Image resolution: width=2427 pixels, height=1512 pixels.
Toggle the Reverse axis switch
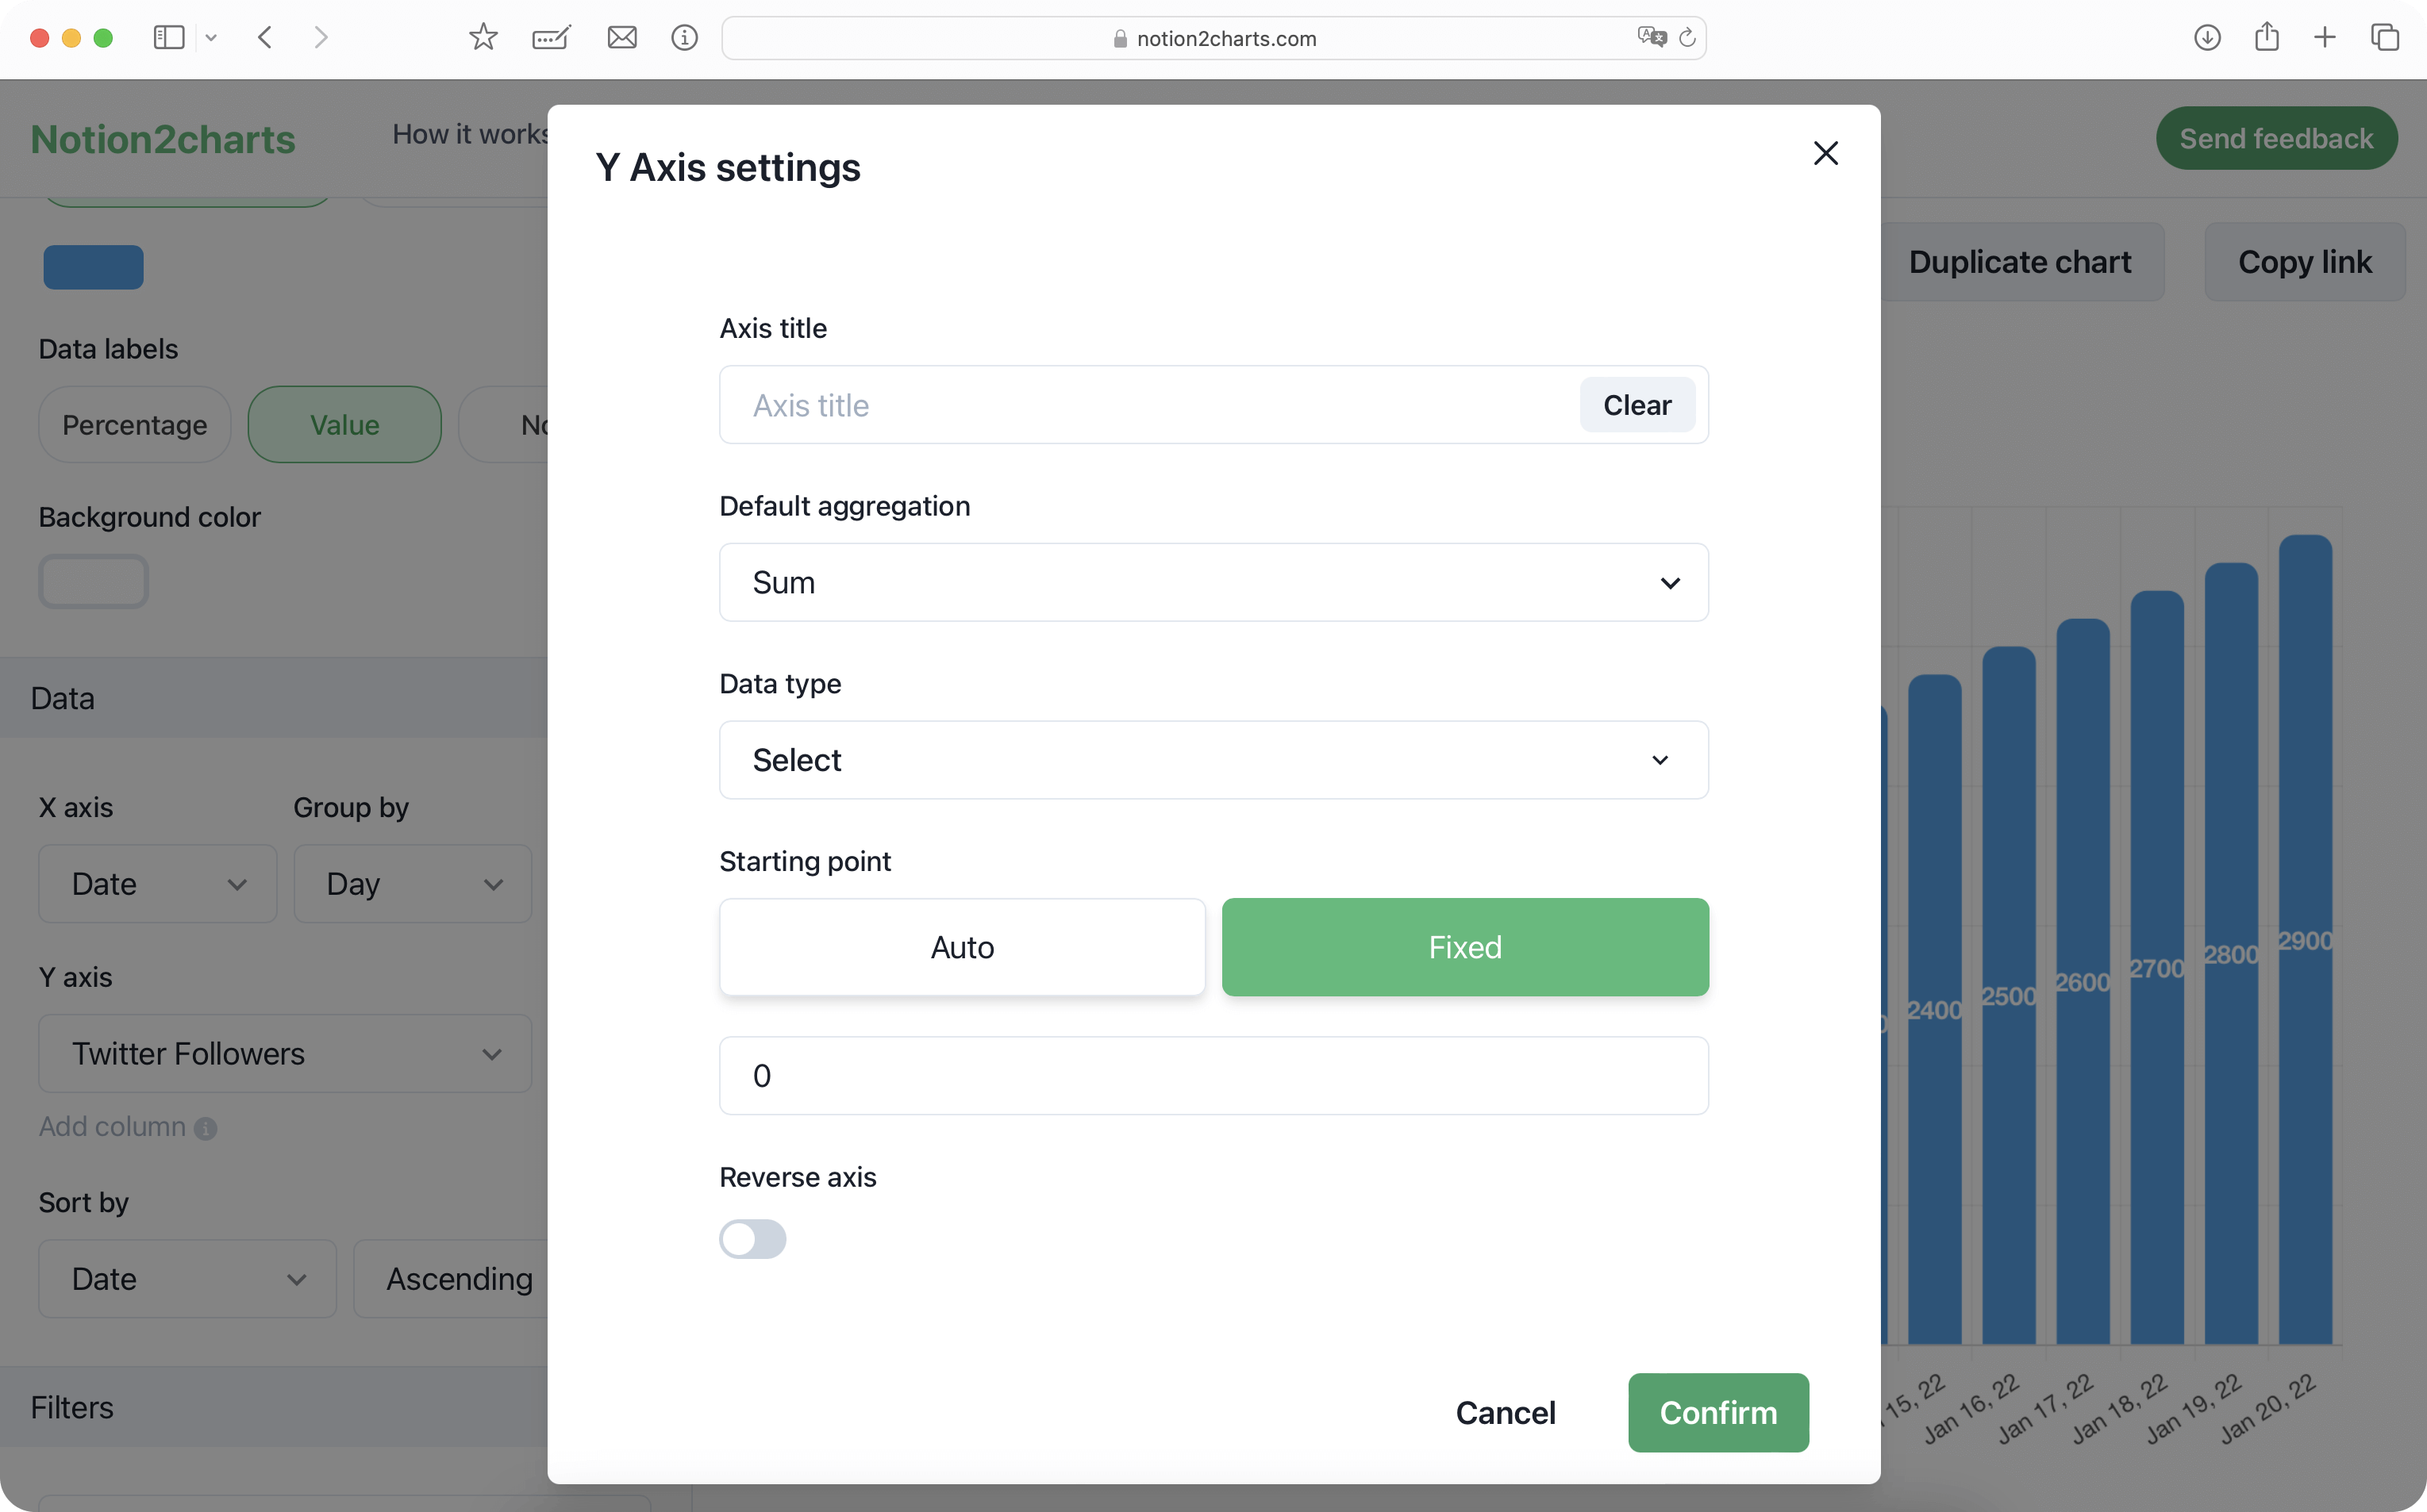tap(752, 1239)
